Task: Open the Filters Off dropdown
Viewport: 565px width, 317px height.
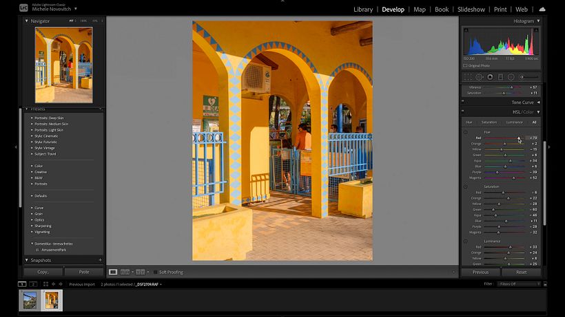Action: point(519,284)
